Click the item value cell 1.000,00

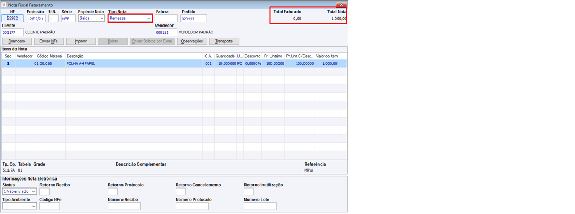327,63
